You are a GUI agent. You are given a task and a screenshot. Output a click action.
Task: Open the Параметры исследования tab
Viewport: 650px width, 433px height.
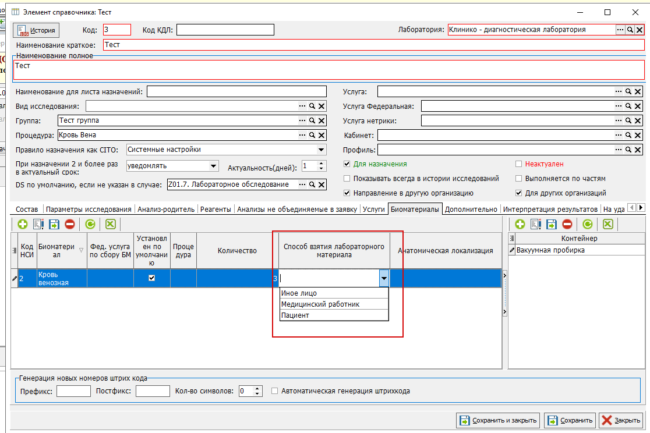pos(89,210)
